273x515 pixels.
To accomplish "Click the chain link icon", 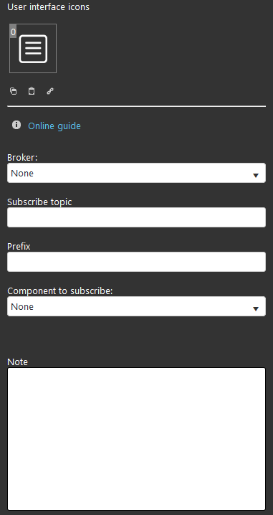I will [50, 91].
